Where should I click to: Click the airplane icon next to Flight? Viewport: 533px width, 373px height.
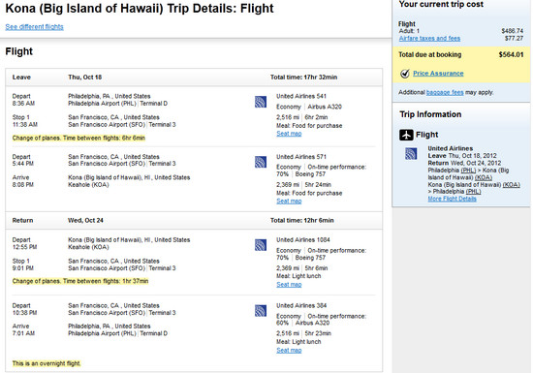point(406,135)
